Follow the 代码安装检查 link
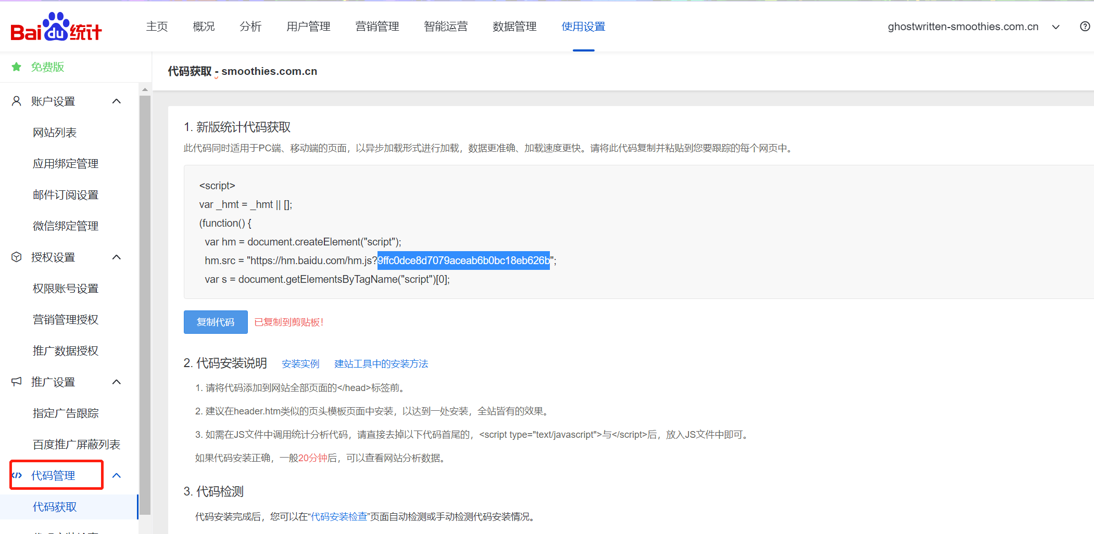This screenshot has height=534, width=1094. pyautogui.click(x=339, y=517)
